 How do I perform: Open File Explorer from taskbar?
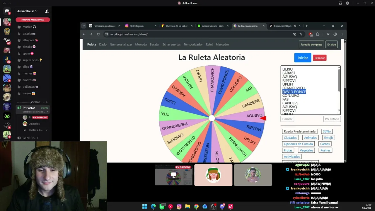(187, 206)
